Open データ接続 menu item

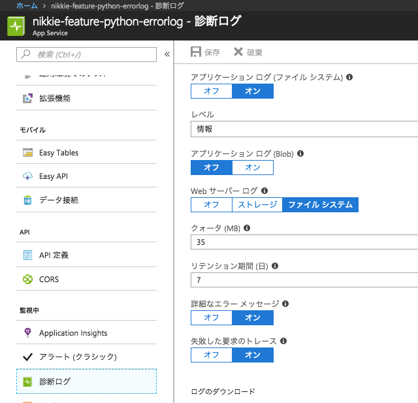coord(86,200)
